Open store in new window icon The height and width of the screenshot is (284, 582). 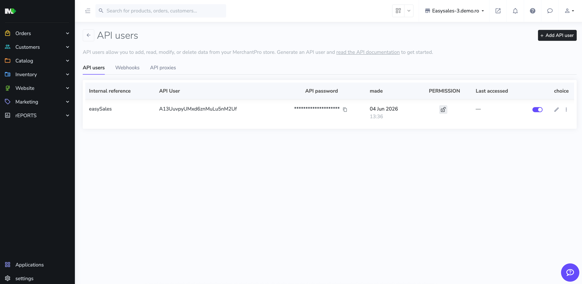tap(498, 11)
